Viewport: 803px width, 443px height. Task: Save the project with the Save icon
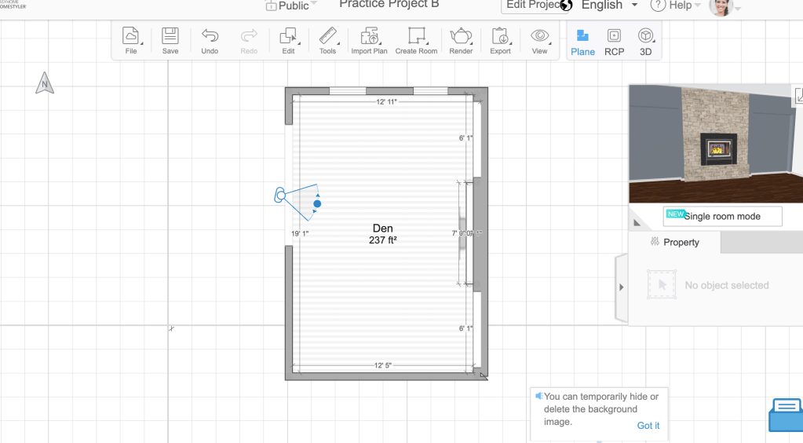[x=170, y=40]
